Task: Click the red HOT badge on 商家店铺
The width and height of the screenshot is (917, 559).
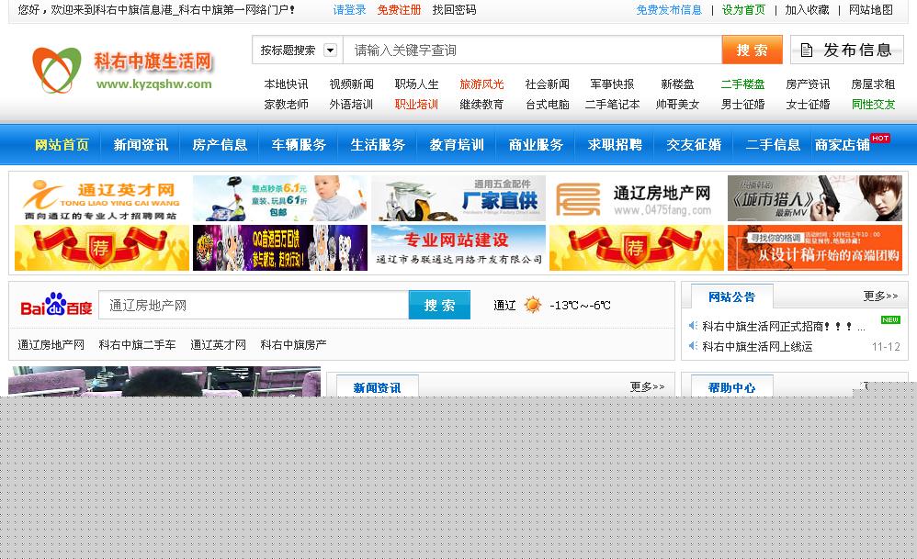Action: [x=880, y=138]
